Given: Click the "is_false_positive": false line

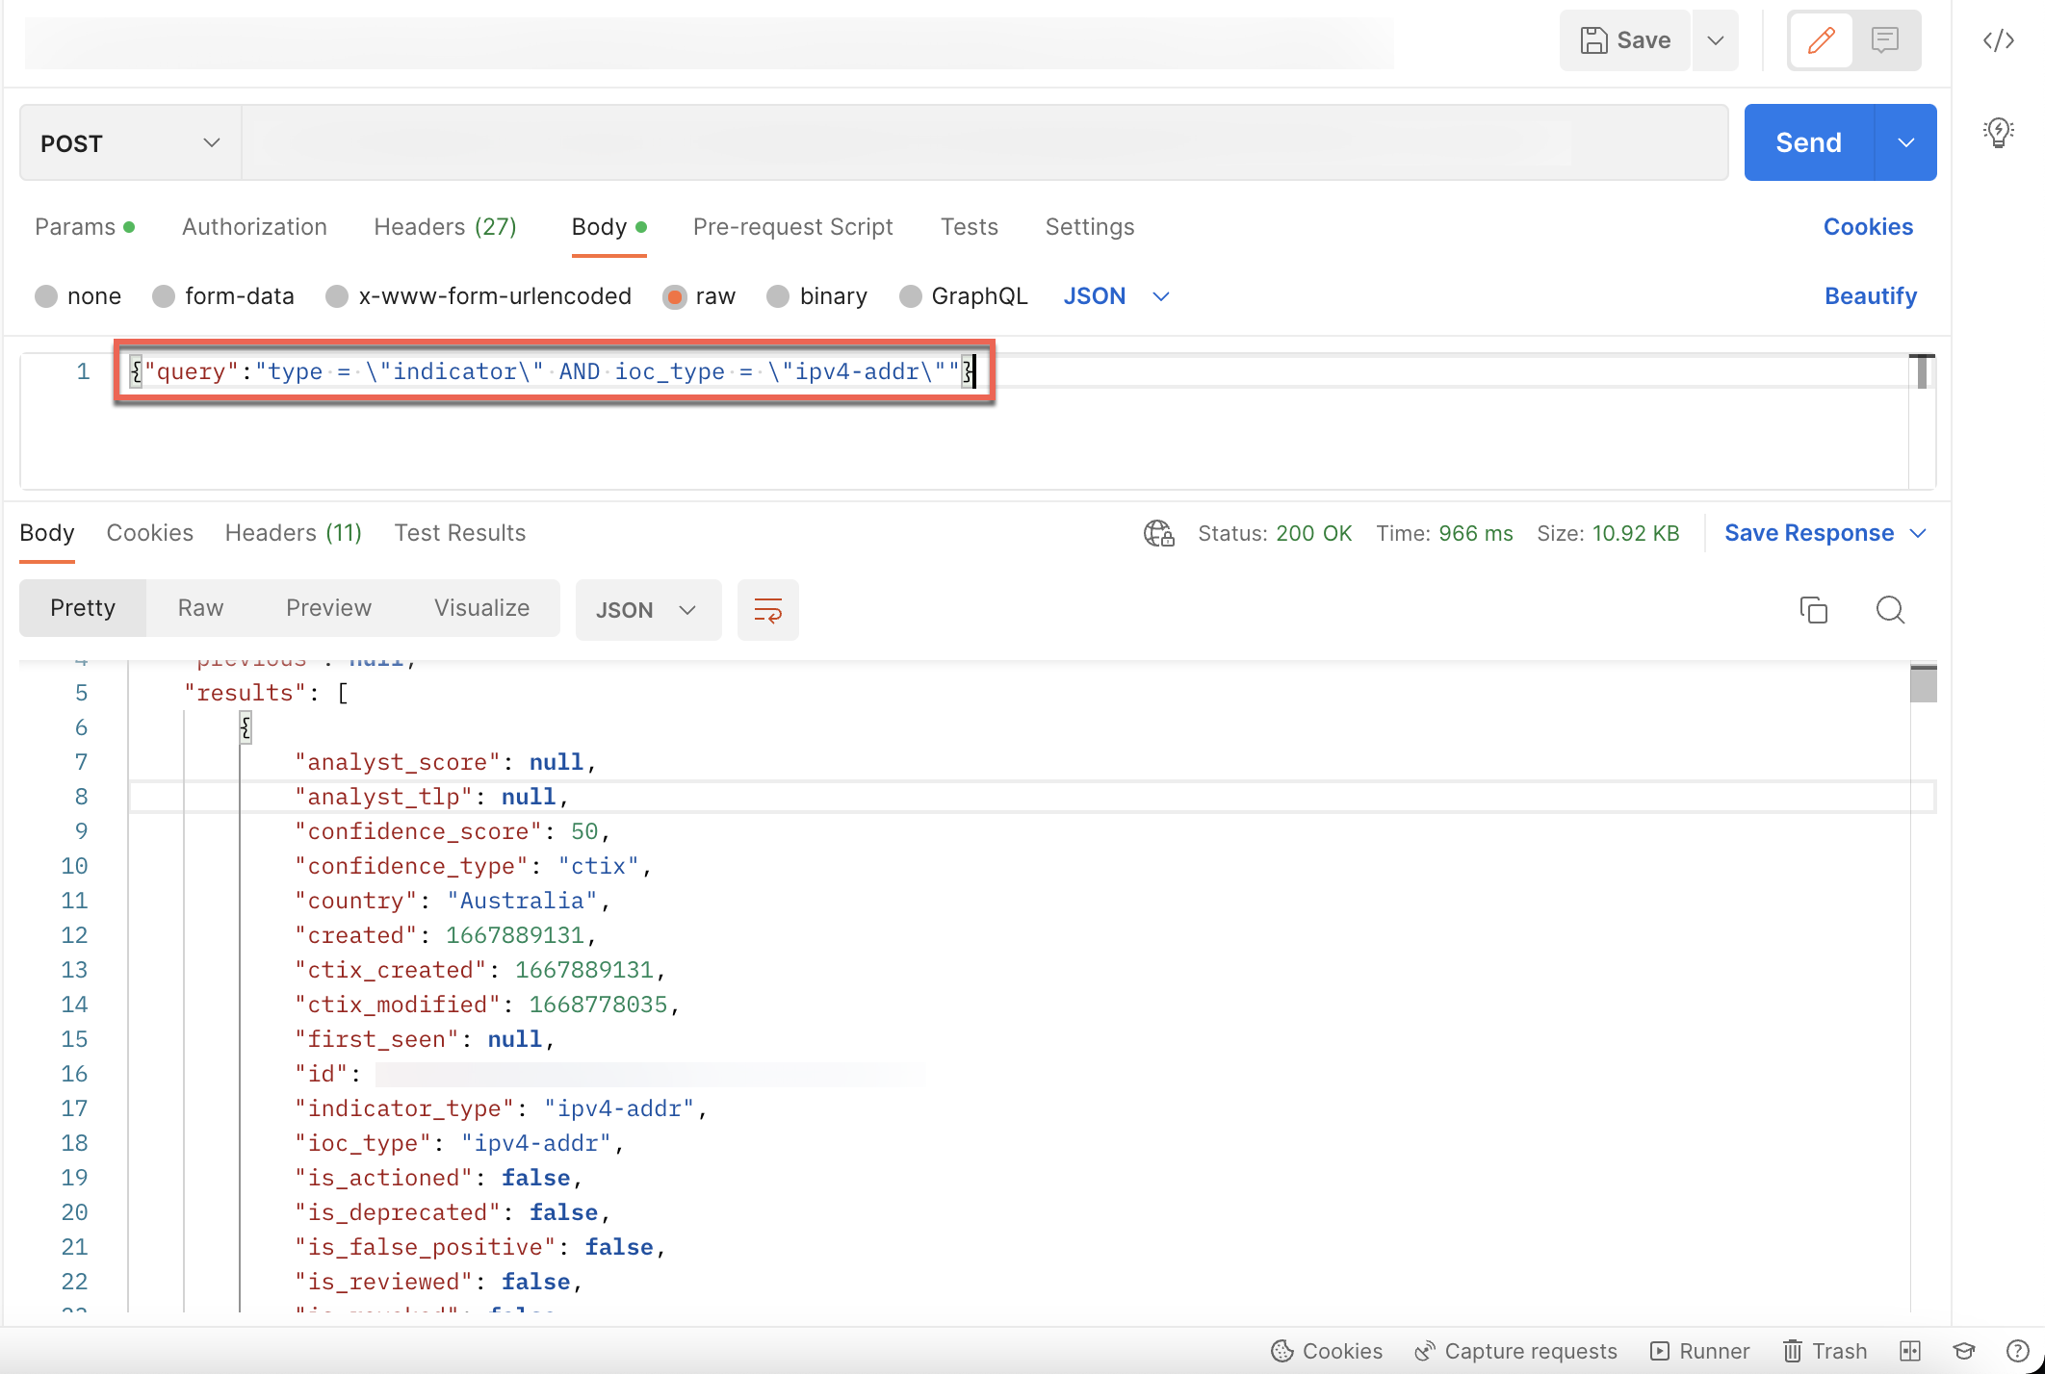Looking at the screenshot, I should 480,1247.
